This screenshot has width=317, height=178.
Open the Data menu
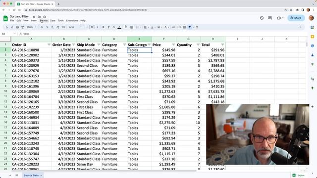[x=53, y=21]
